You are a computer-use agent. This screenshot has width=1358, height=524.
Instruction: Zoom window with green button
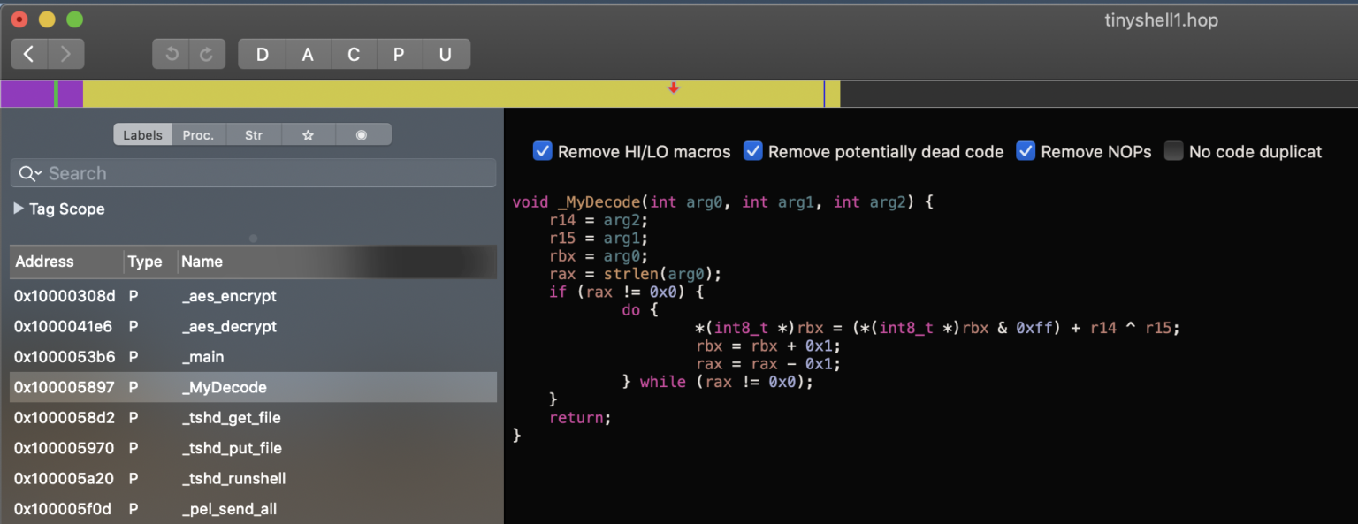click(74, 19)
